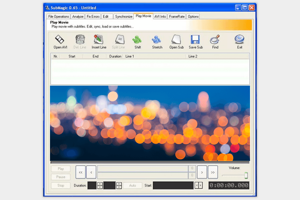The height and width of the screenshot is (200, 300).
Task: Exit SubMagic via toolbar icon
Action: [x=239, y=42]
